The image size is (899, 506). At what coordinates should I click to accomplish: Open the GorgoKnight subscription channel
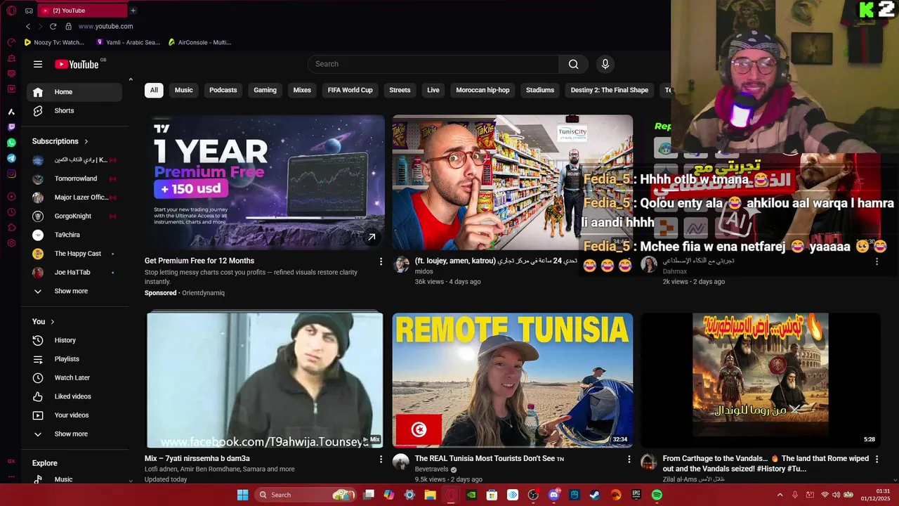point(74,216)
